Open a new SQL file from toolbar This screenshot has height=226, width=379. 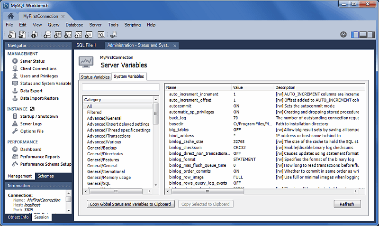click(x=11, y=35)
